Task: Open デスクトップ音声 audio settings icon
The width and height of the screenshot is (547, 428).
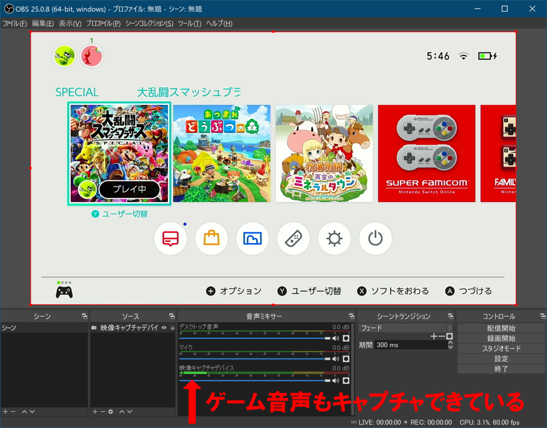Action: 346,338
